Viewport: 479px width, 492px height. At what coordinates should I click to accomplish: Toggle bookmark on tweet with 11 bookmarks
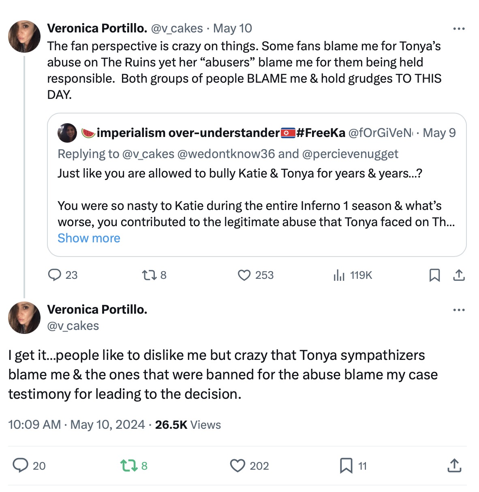pyautogui.click(x=346, y=465)
